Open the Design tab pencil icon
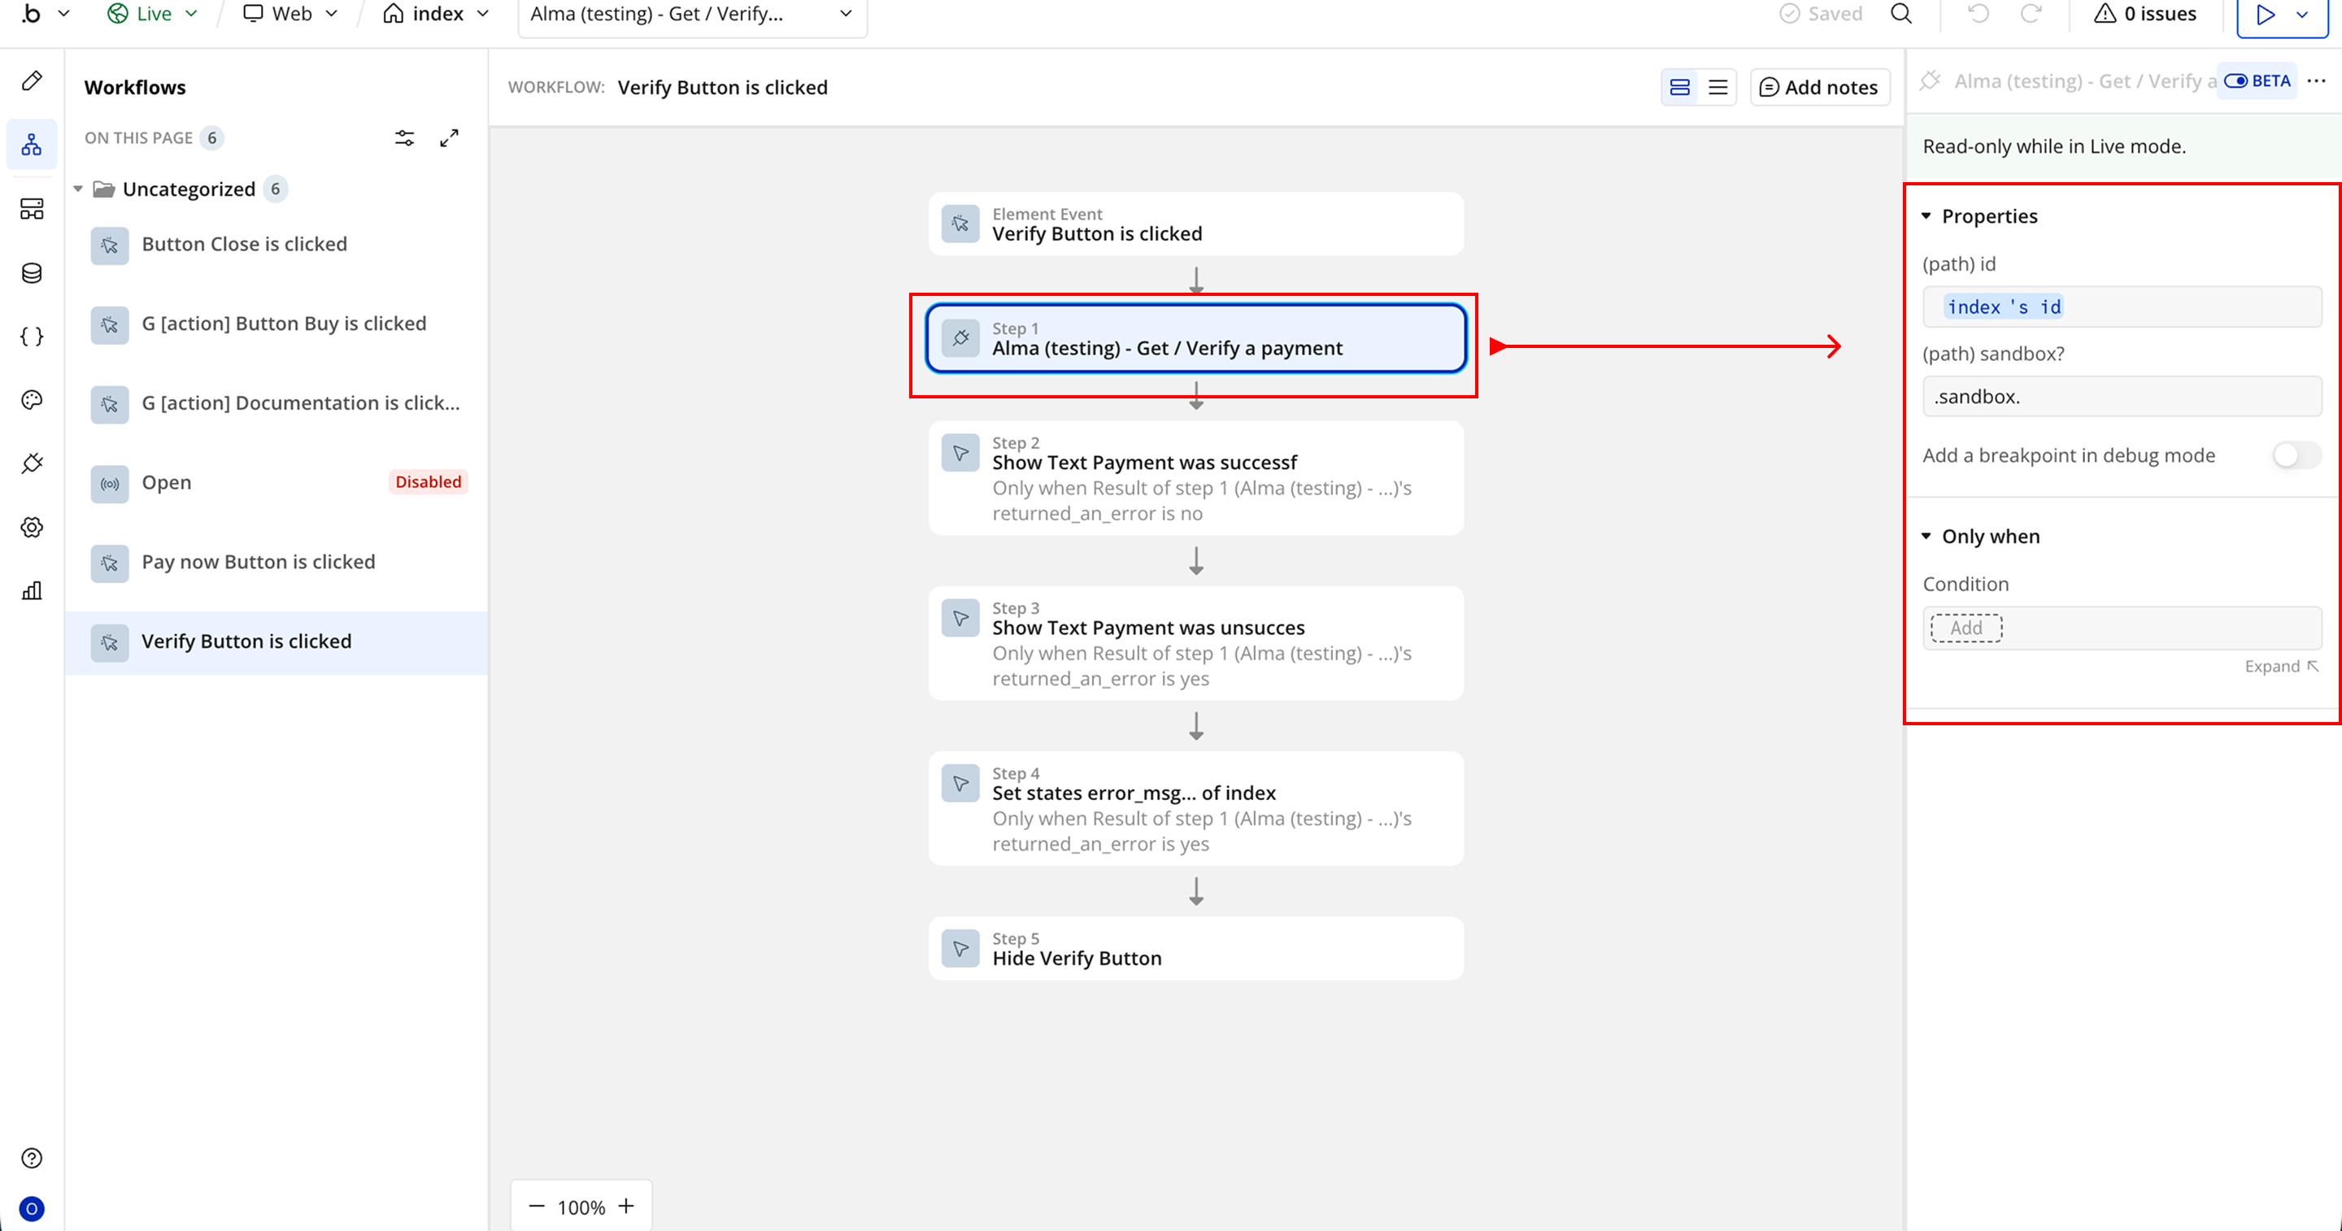The width and height of the screenshot is (2342, 1231). click(x=32, y=81)
